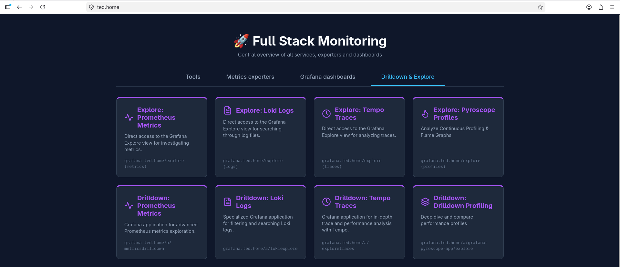This screenshot has height=267, width=620.
Task: Click the Full Stack Monitoring heading
Action: (x=319, y=41)
